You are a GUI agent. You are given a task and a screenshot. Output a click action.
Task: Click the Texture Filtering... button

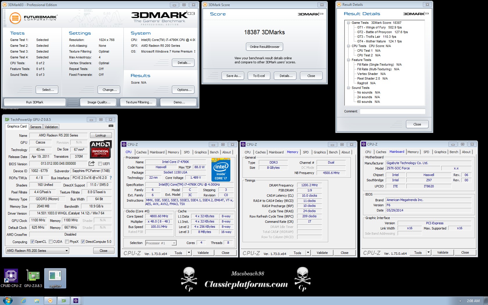point(139,102)
